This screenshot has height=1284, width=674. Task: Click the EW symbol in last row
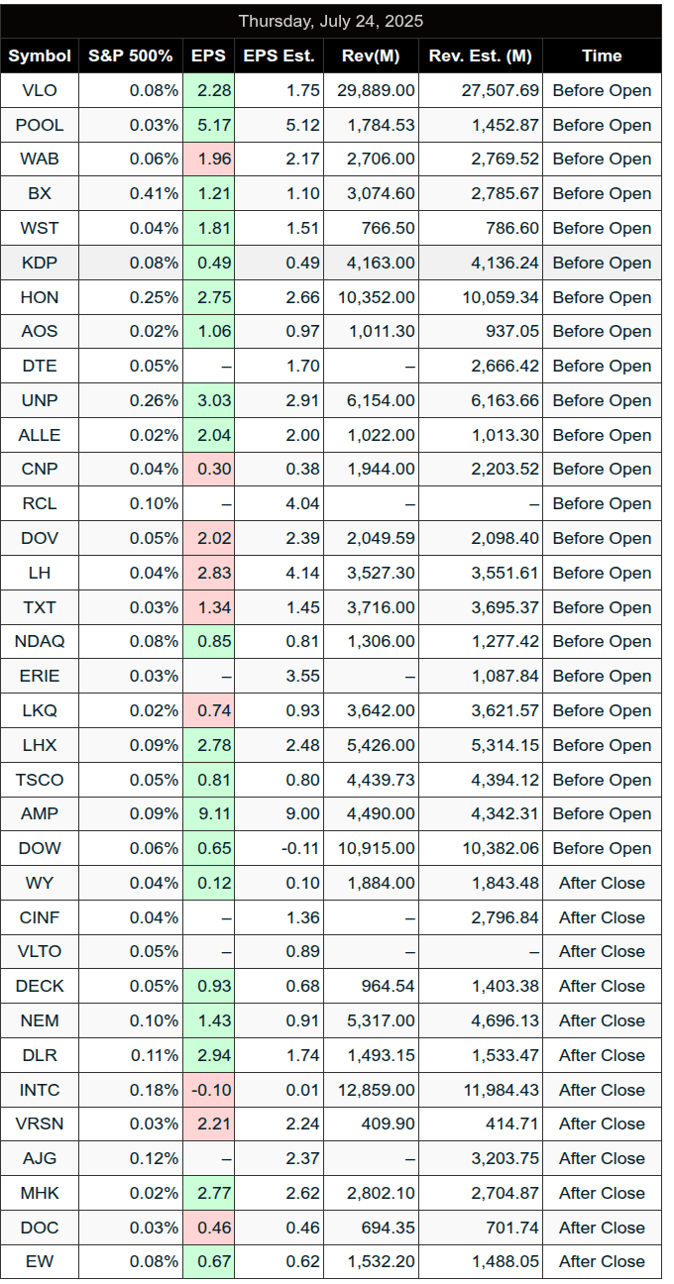pyautogui.click(x=40, y=1261)
